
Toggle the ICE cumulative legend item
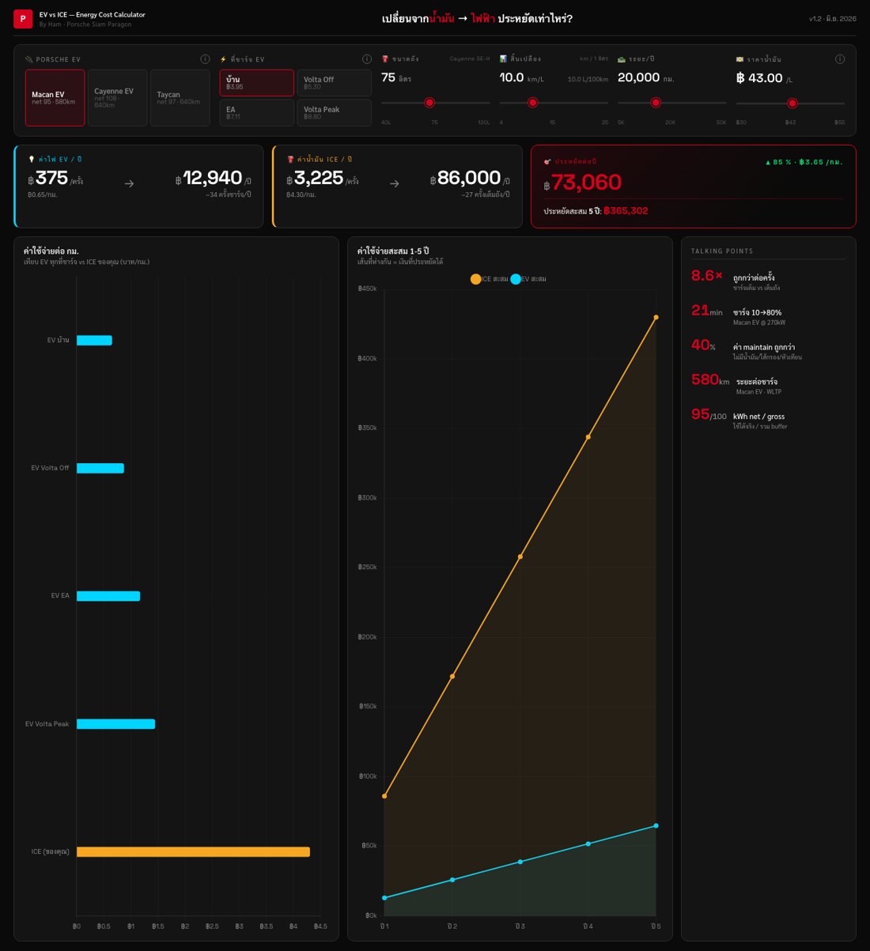[490, 279]
